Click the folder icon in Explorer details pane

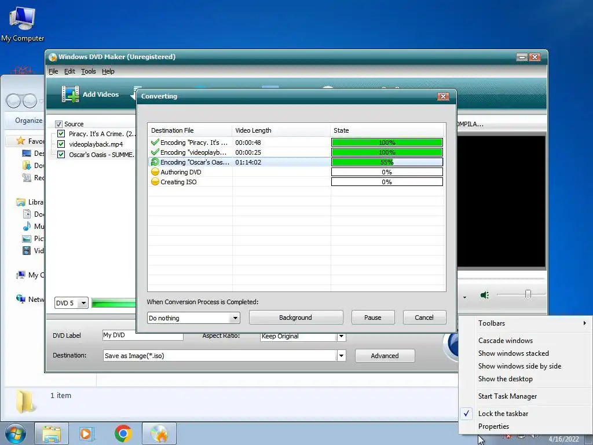coord(25,402)
